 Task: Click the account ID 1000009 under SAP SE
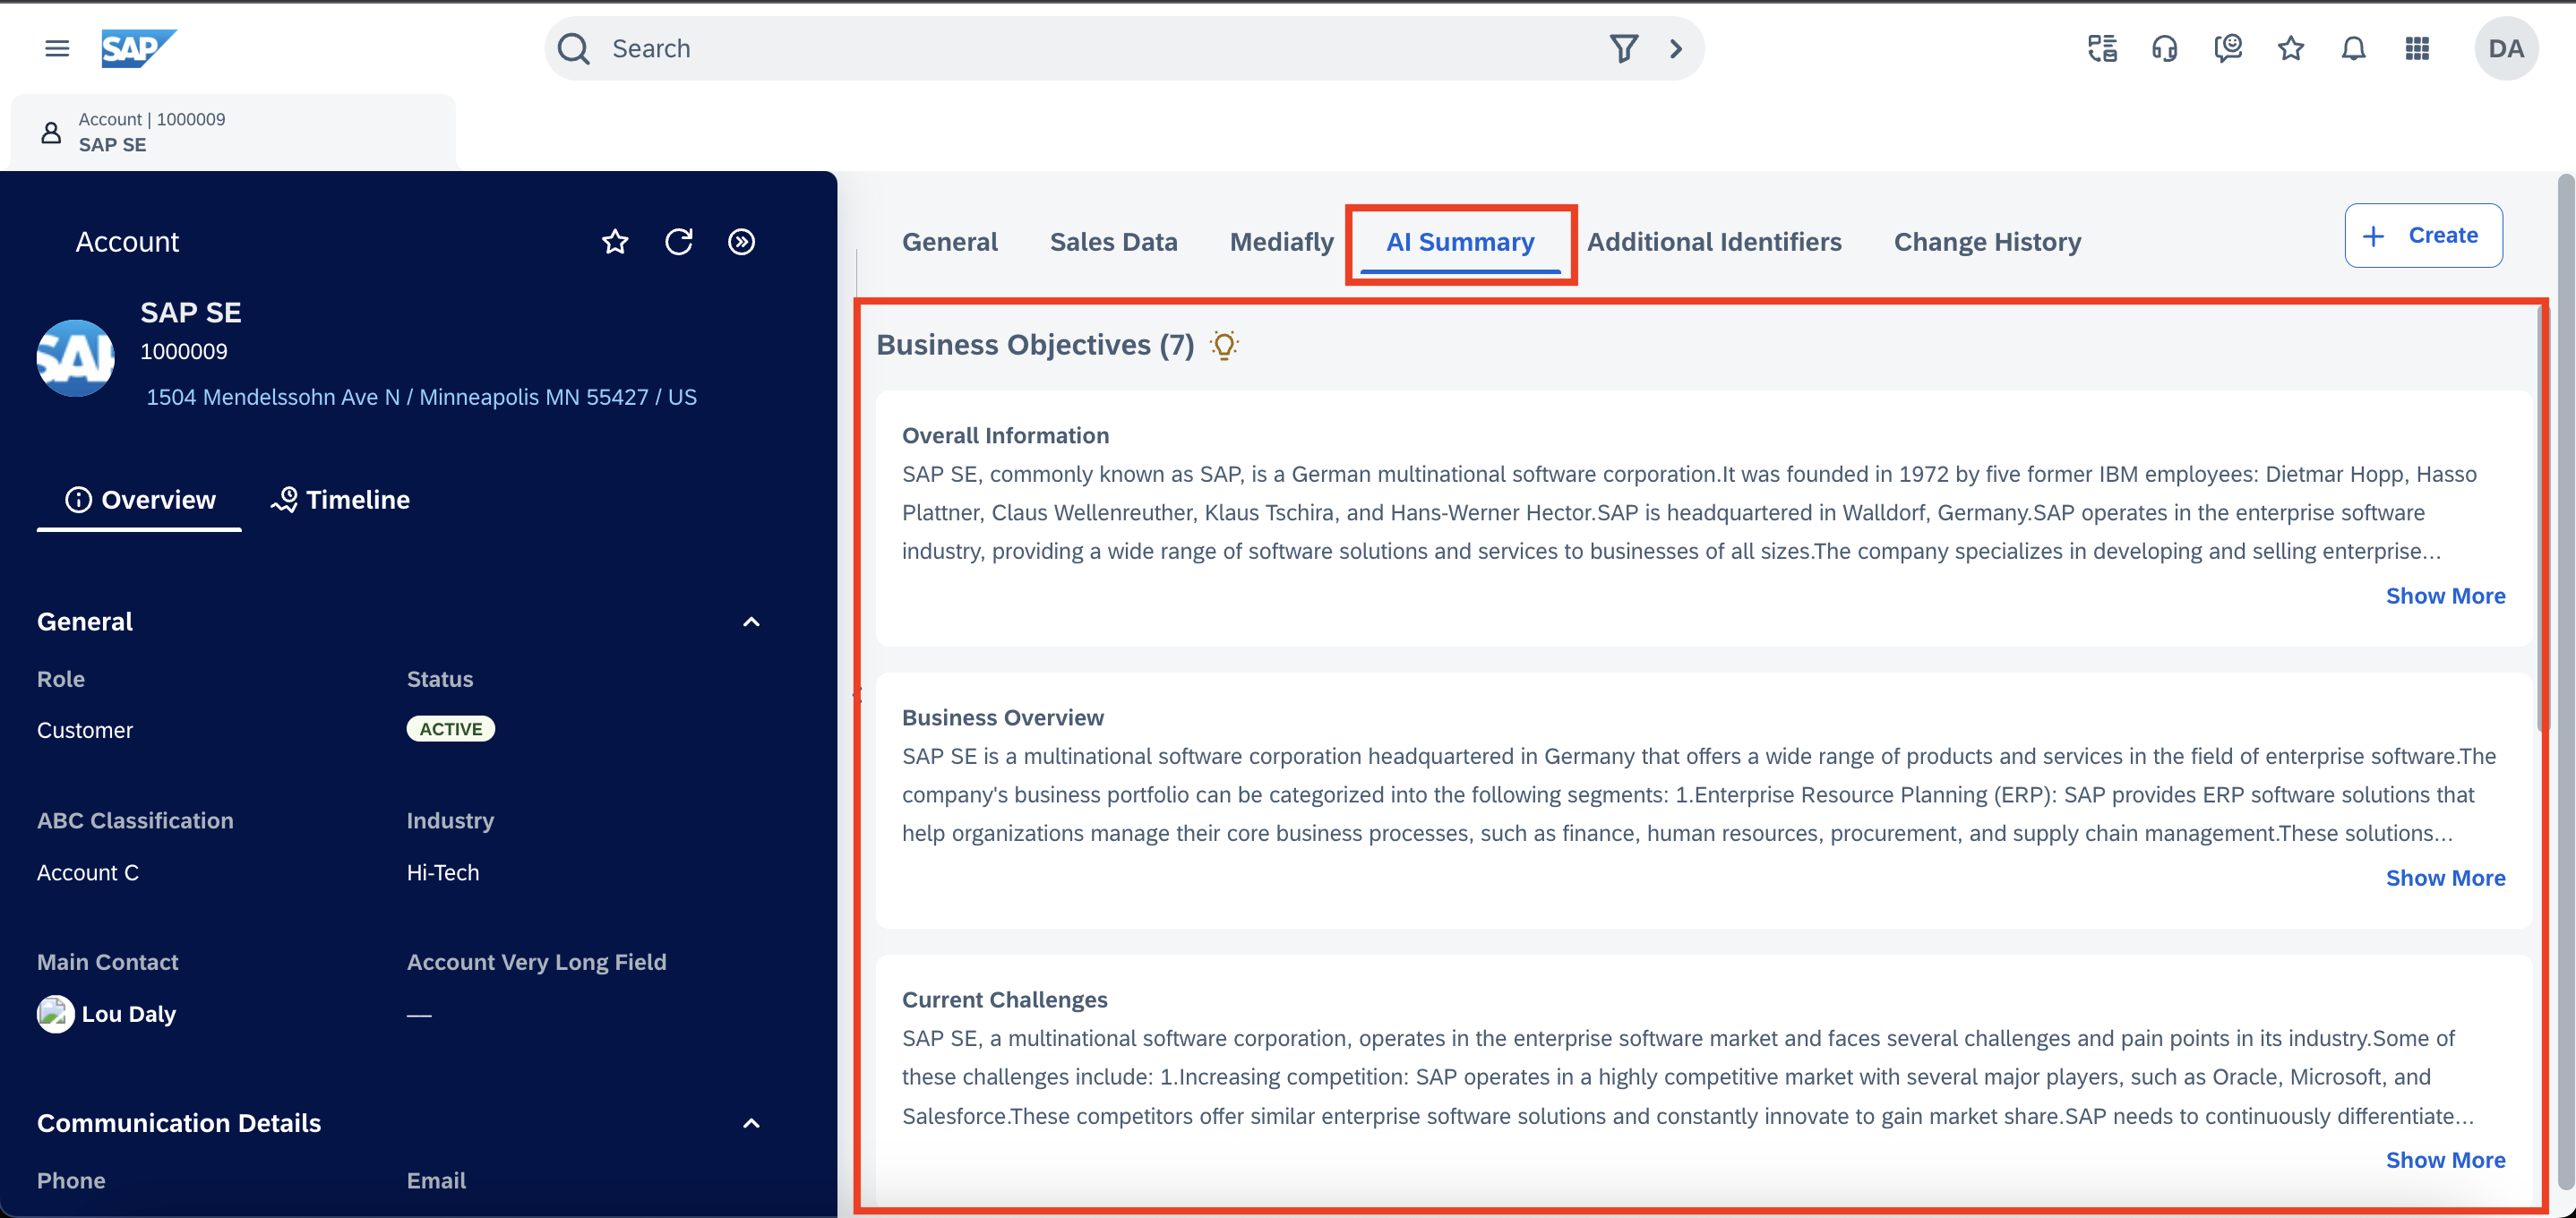tap(183, 351)
